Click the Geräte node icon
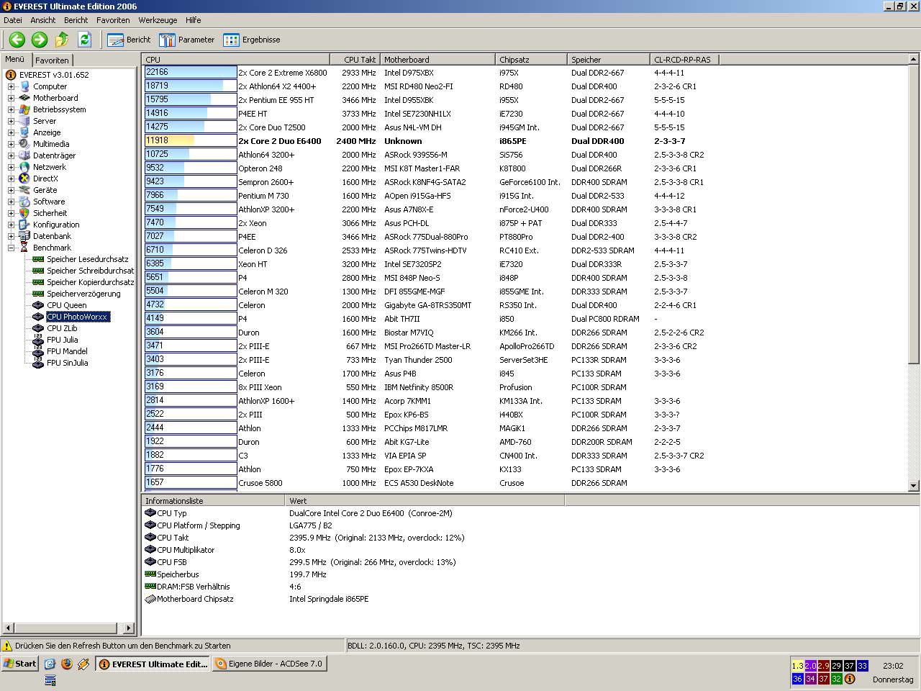Screen dimensions: 921x691 (x=24, y=190)
